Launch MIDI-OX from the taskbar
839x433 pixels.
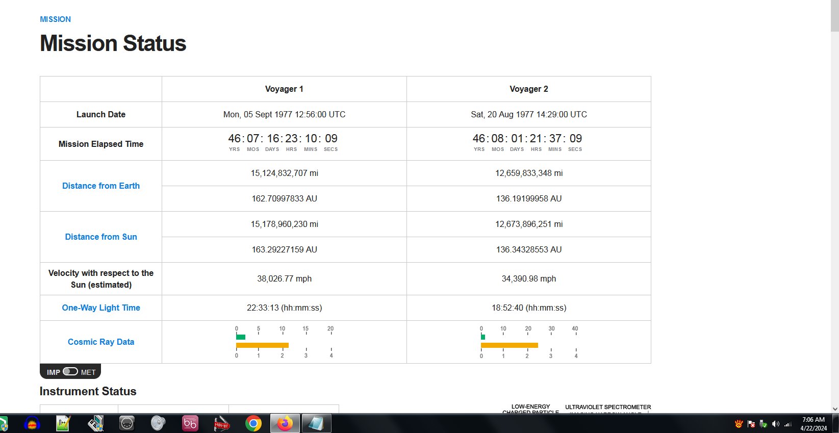(221, 423)
